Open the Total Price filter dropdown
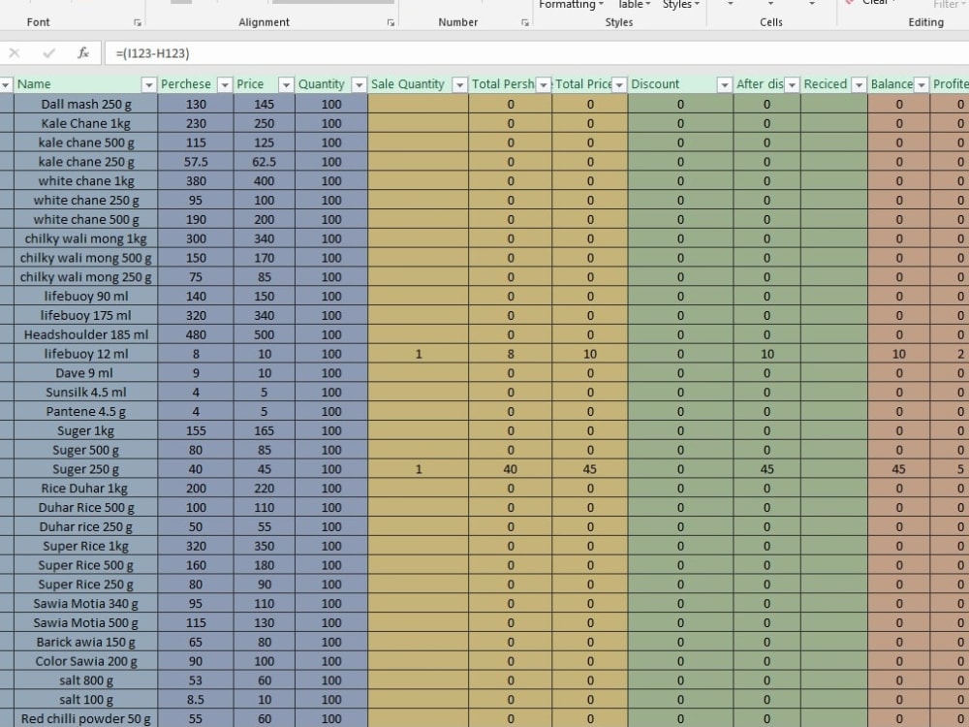 click(x=619, y=84)
